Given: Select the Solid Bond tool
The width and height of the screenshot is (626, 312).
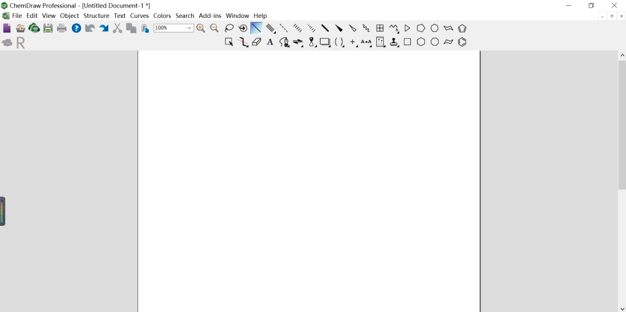Looking at the screenshot, I should (x=256, y=28).
